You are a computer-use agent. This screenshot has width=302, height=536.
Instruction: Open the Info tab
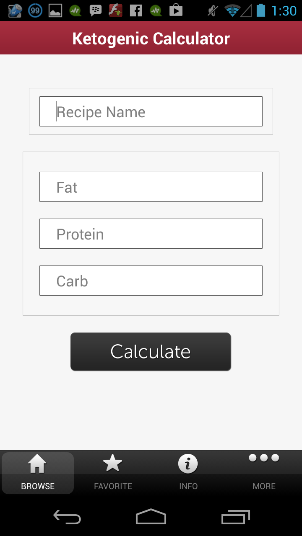click(x=188, y=472)
